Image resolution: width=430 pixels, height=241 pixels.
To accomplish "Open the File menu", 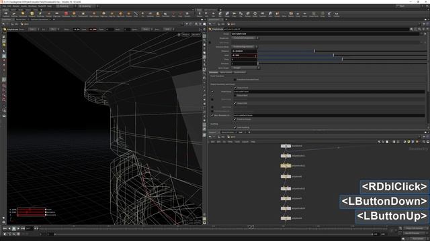I will 4,6.
